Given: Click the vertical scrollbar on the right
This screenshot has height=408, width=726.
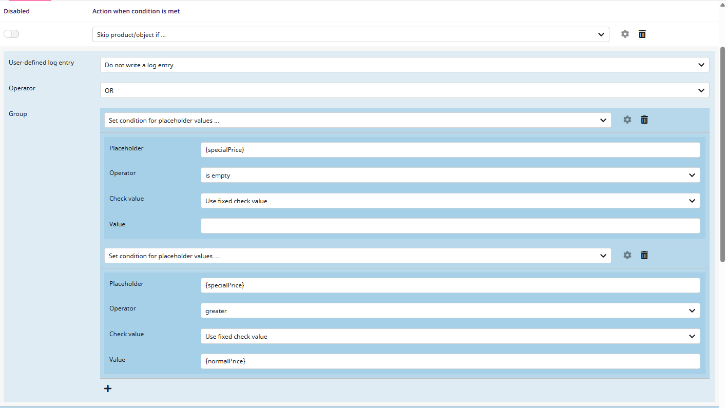Looking at the screenshot, I should 723,154.
